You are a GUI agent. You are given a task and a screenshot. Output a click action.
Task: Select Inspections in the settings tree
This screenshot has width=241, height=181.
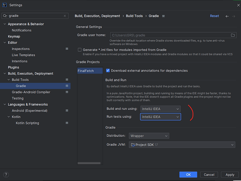tap(21, 49)
